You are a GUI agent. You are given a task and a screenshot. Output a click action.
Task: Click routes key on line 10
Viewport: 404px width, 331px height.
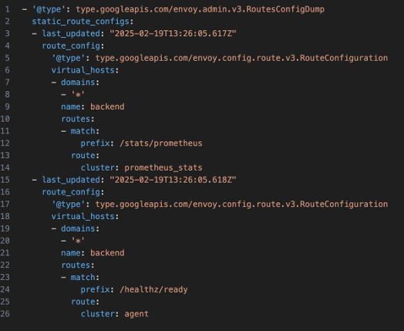[76, 119]
